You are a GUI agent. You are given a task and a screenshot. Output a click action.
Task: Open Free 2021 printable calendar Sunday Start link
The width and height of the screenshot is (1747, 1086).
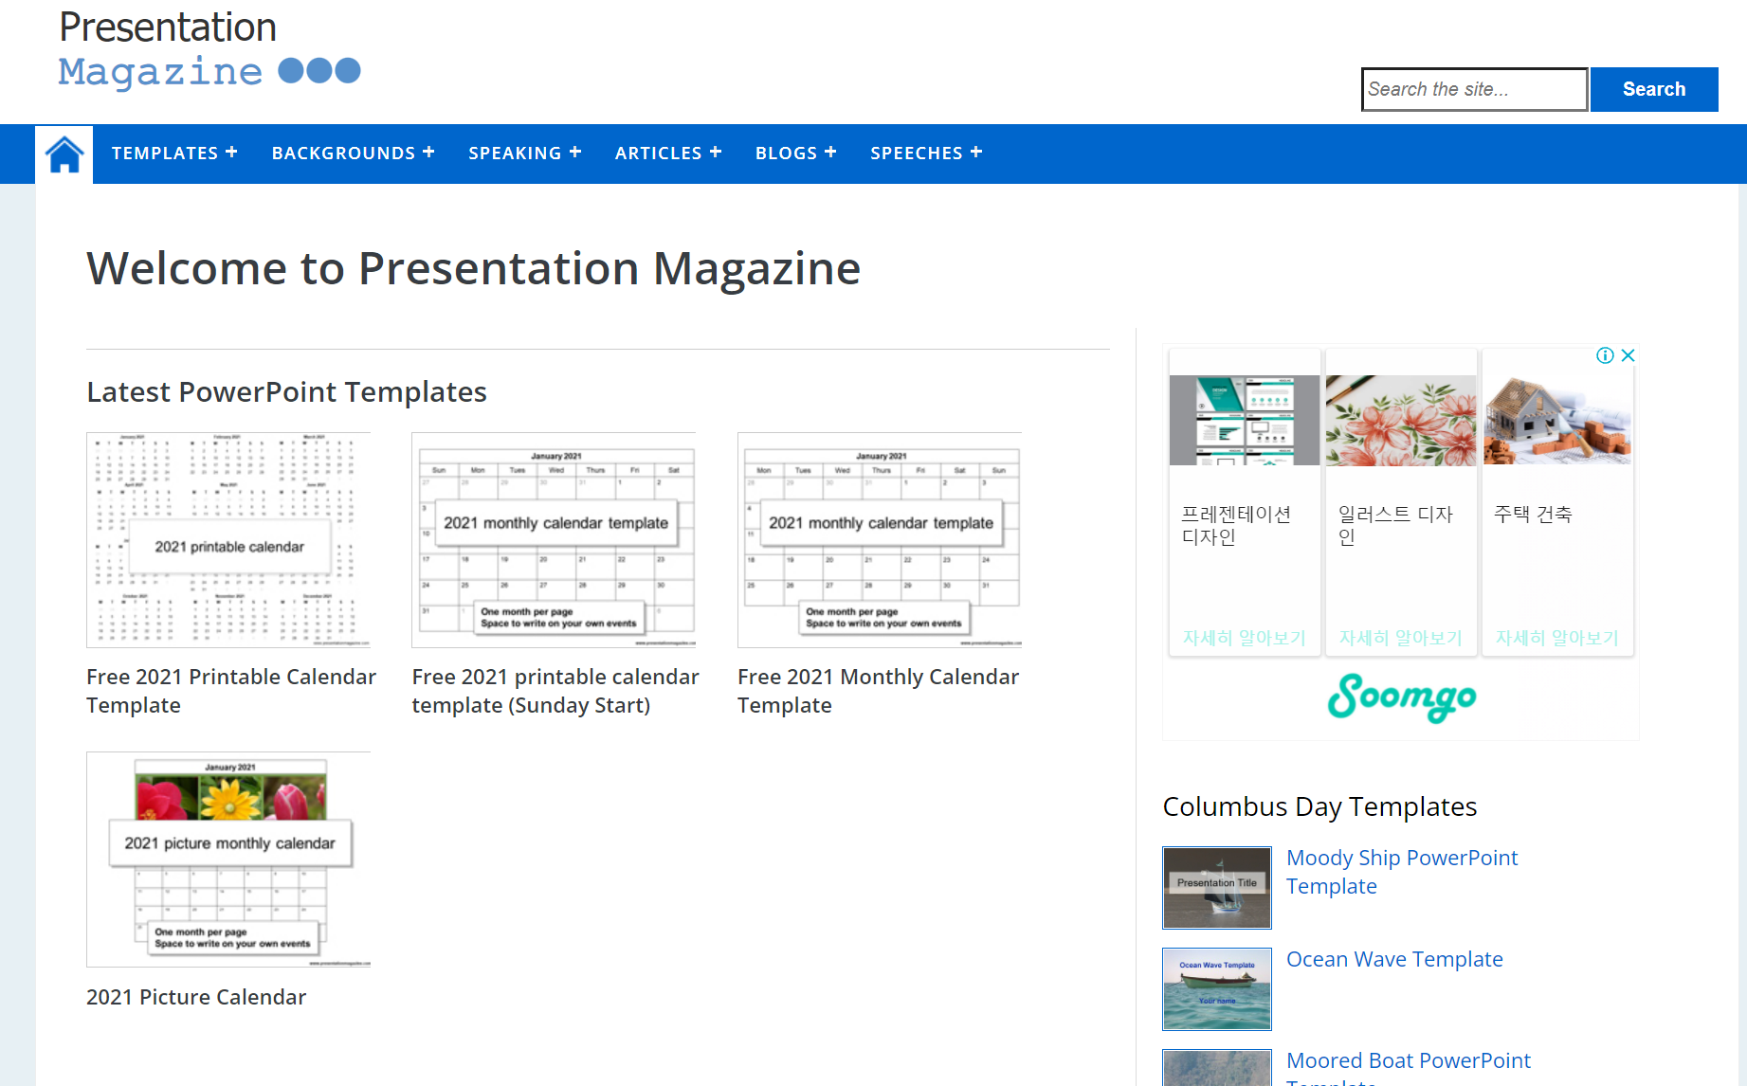[555, 691]
